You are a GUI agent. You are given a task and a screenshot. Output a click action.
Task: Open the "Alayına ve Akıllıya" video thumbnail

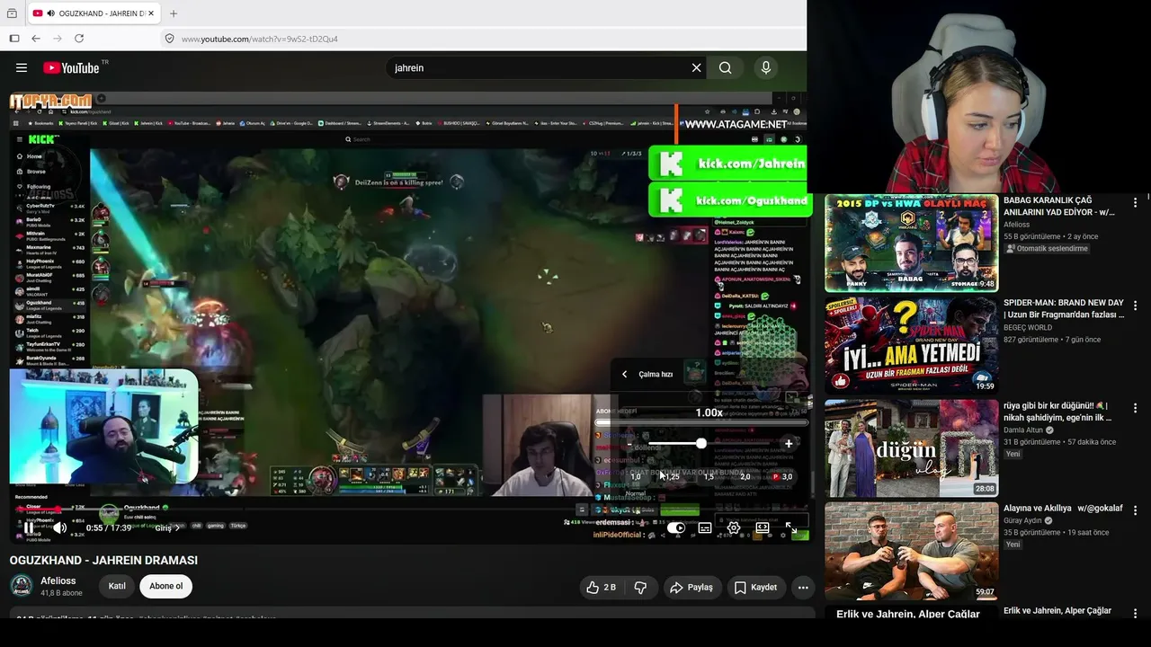point(911,551)
